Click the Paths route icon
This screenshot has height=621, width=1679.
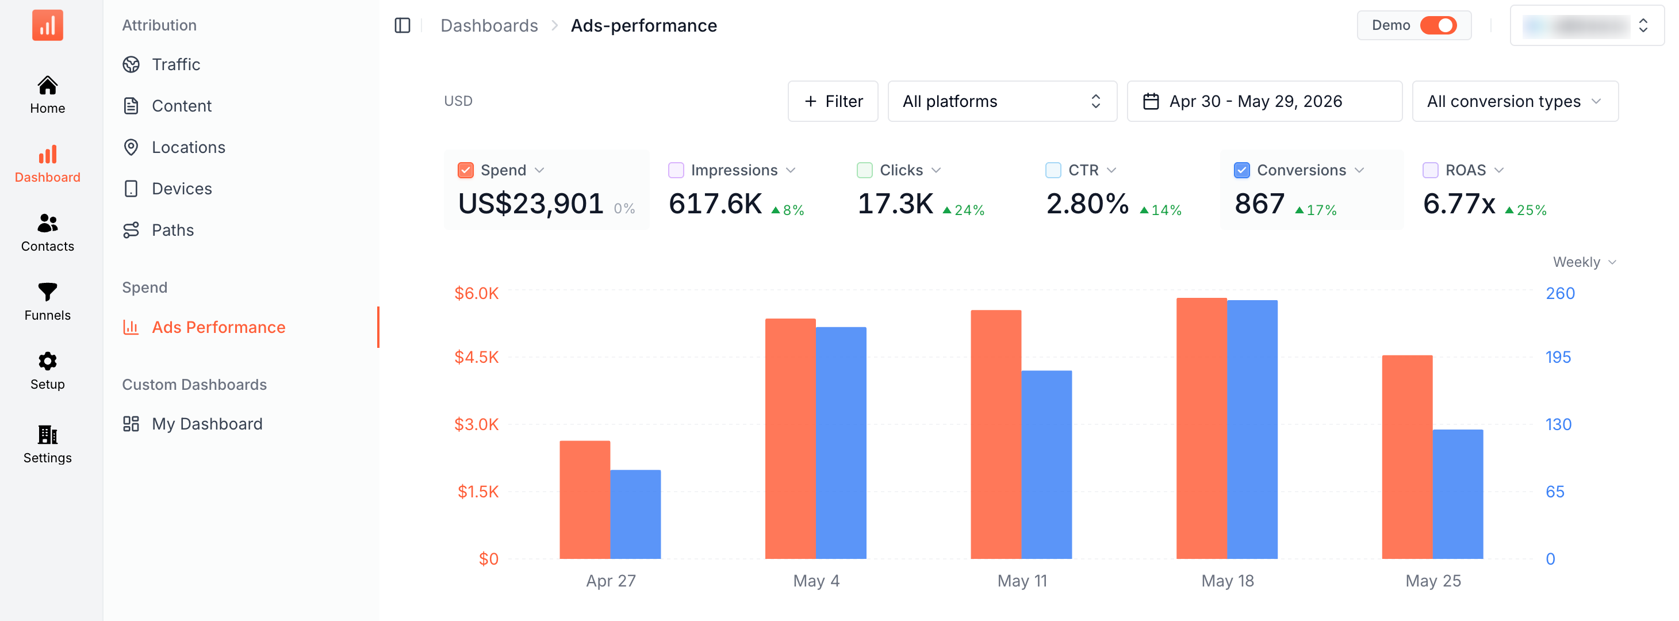[131, 230]
